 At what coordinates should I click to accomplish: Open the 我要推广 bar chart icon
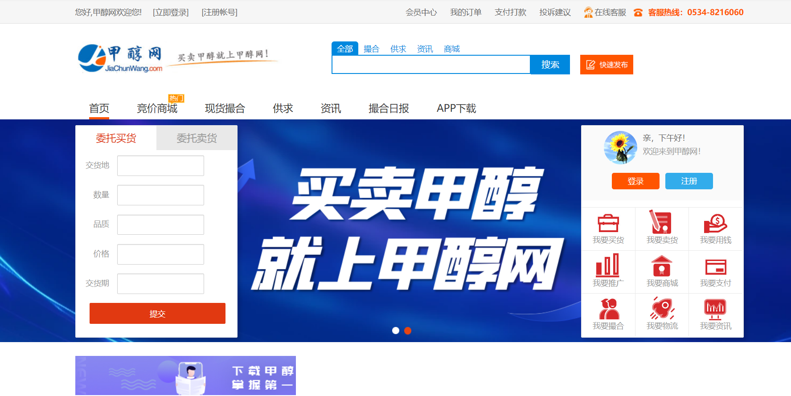click(608, 265)
